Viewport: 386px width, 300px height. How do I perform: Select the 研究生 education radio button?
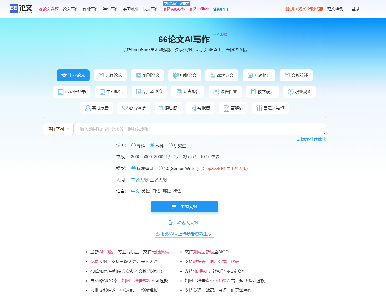(x=171, y=145)
